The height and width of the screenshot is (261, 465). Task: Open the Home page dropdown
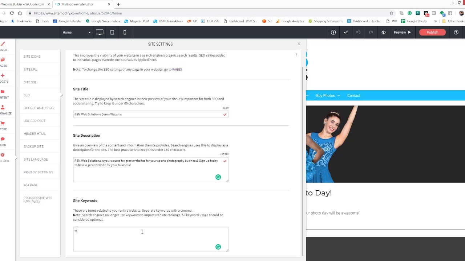point(77,32)
